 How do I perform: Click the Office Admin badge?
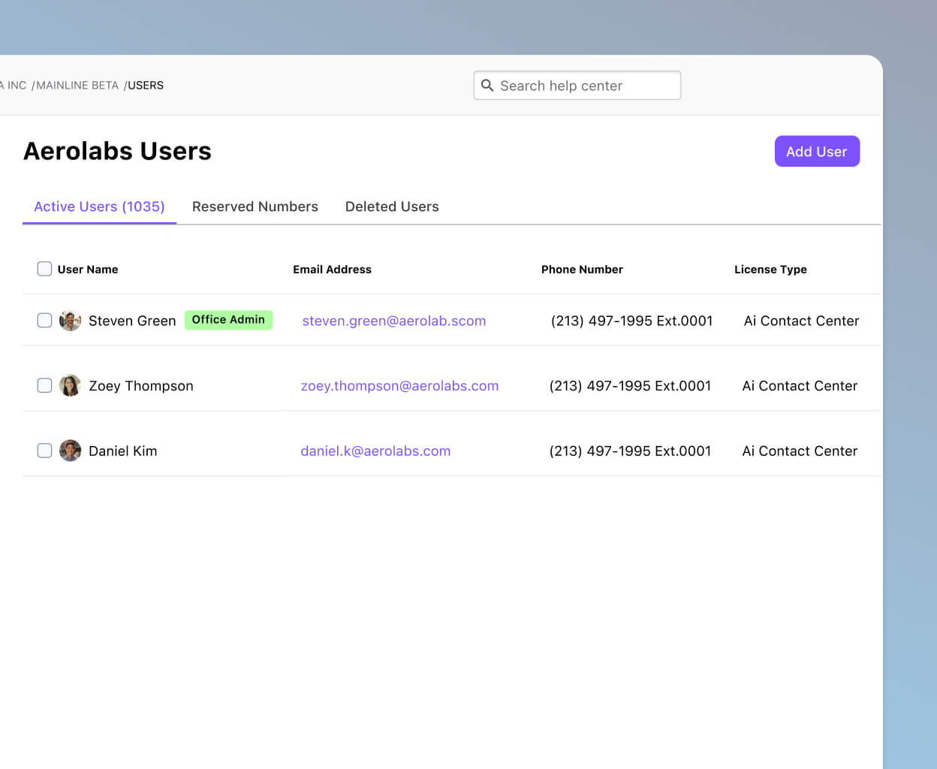pyautogui.click(x=228, y=320)
